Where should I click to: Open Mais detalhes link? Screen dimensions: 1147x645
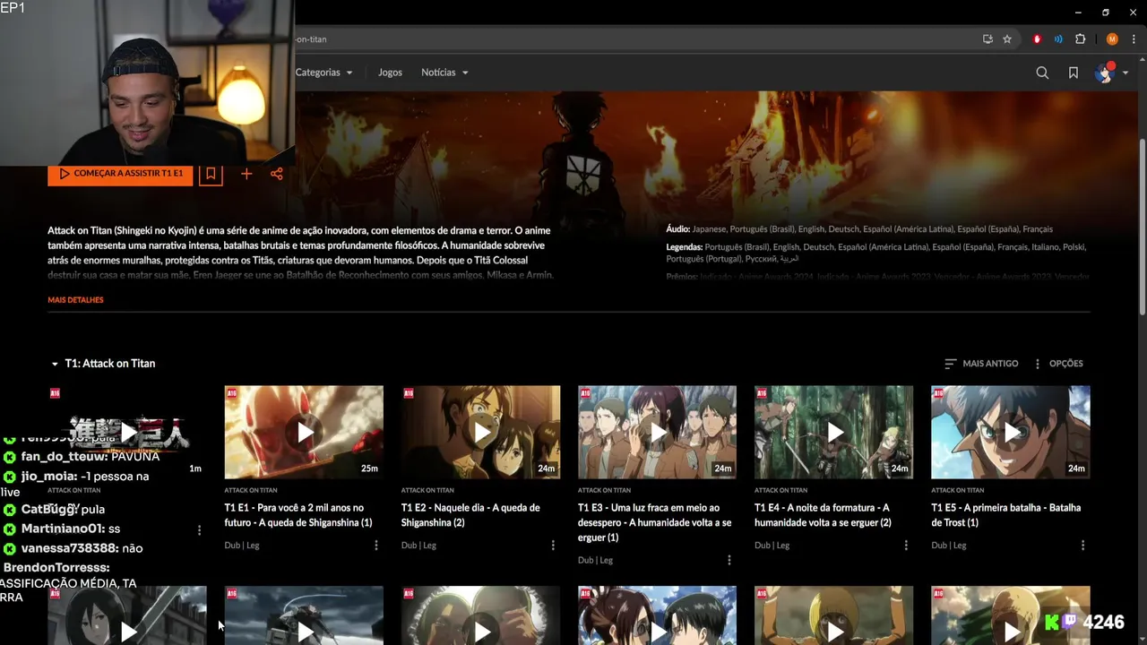pyautogui.click(x=75, y=300)
